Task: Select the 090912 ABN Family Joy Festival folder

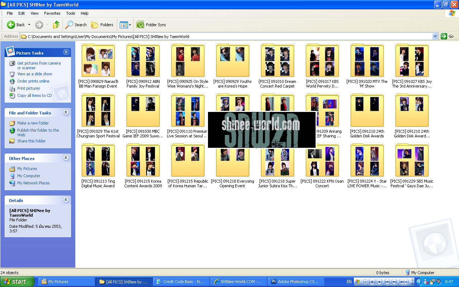Action: tap(143, 66)
